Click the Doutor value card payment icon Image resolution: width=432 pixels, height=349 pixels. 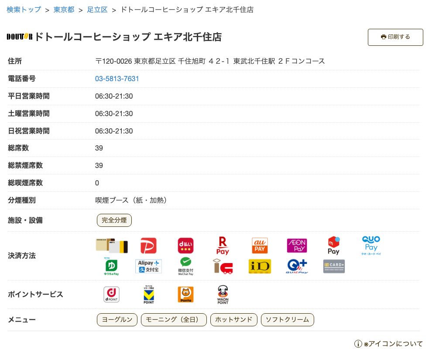pos(112,246)
